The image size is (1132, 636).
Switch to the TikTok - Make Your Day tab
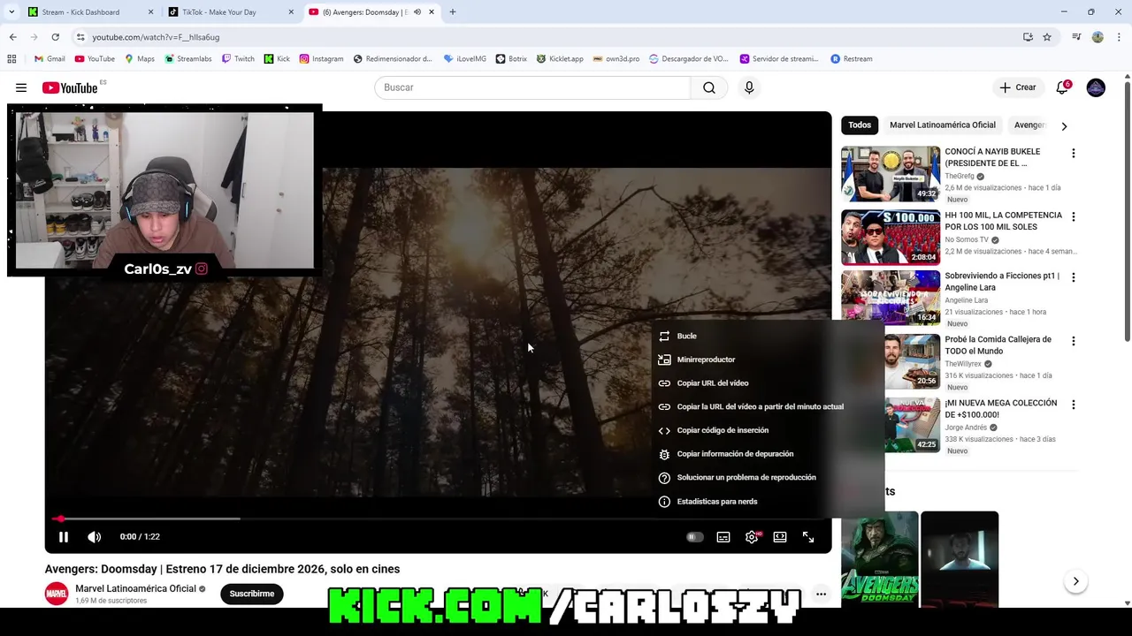pos(230,12)
